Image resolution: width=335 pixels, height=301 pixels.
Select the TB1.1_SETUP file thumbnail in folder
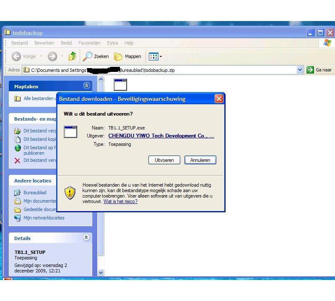120,84
